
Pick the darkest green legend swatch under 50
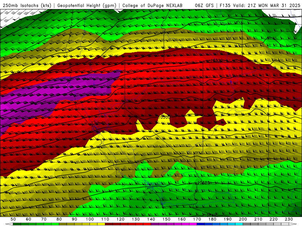click(x=17, y=224)
